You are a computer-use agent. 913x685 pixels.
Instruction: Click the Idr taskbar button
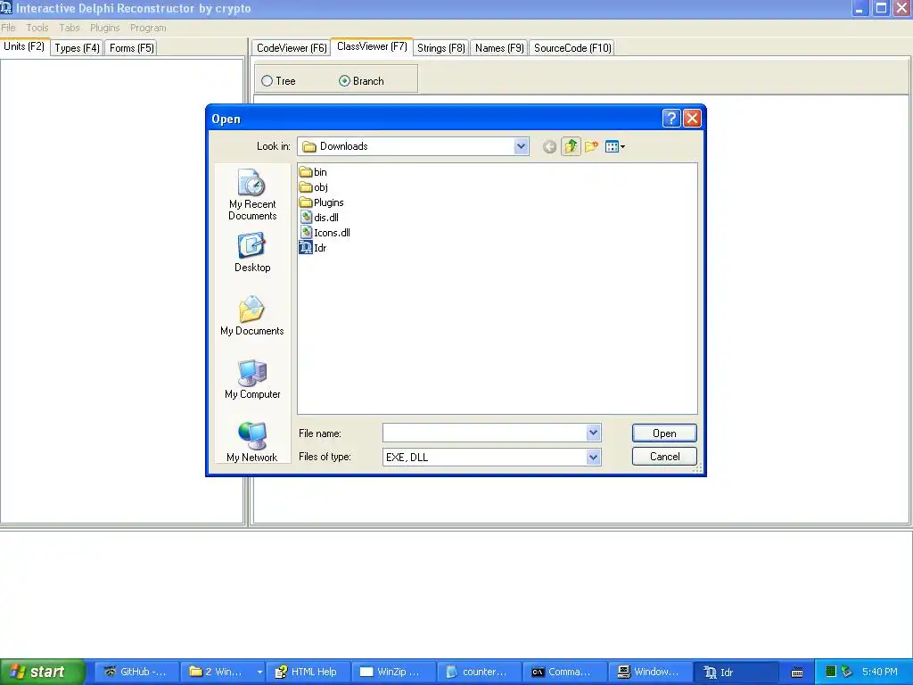pos(736,672)
